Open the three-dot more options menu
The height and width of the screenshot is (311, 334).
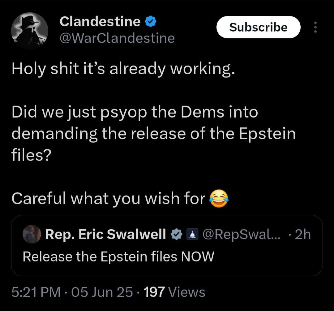tap(315, 28)
